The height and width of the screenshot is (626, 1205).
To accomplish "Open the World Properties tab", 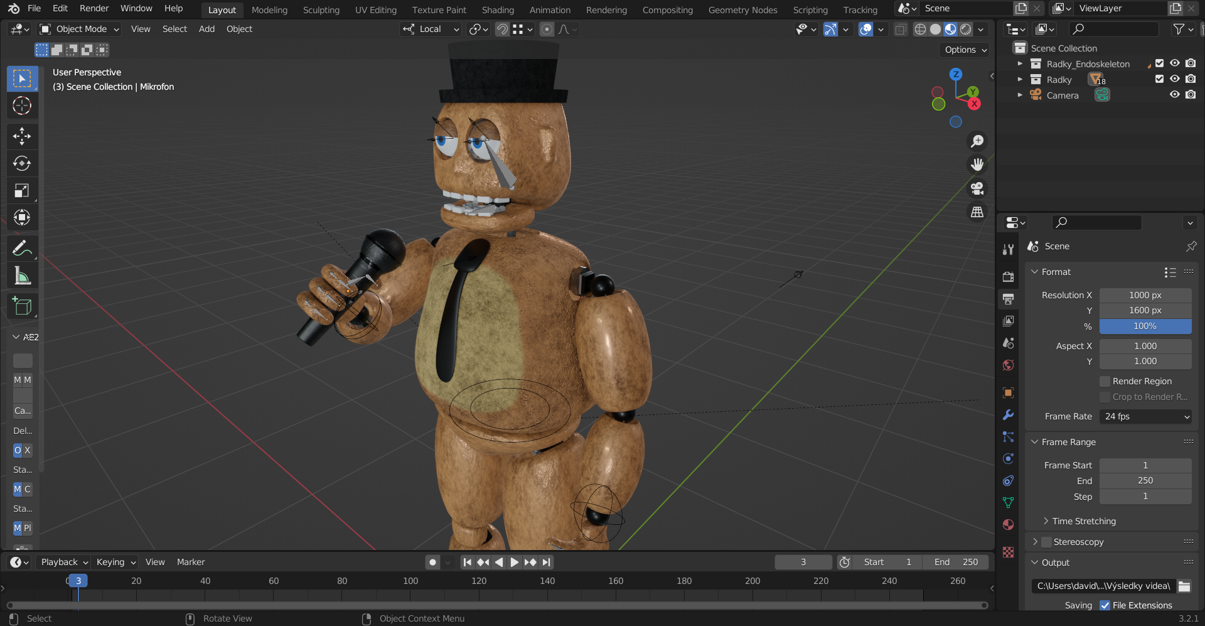I will pos(1008,365).
